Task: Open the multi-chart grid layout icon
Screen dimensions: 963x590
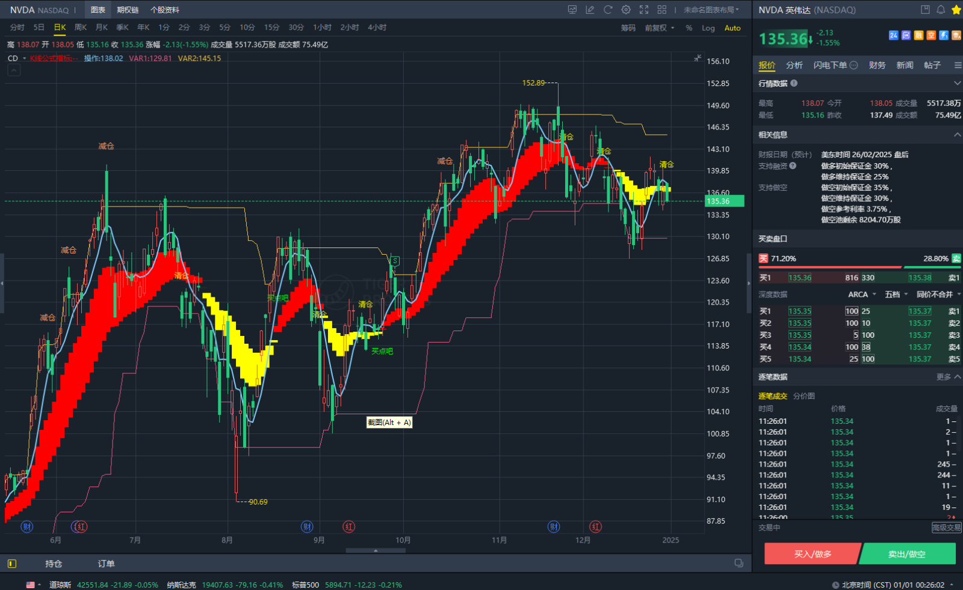Action: coord(662,10)
